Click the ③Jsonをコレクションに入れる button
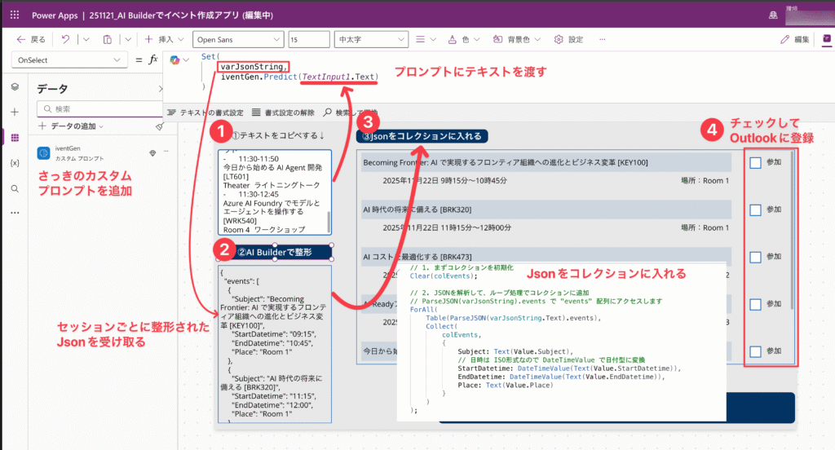This screenshot has height=450, width=835. click(421, 136)
